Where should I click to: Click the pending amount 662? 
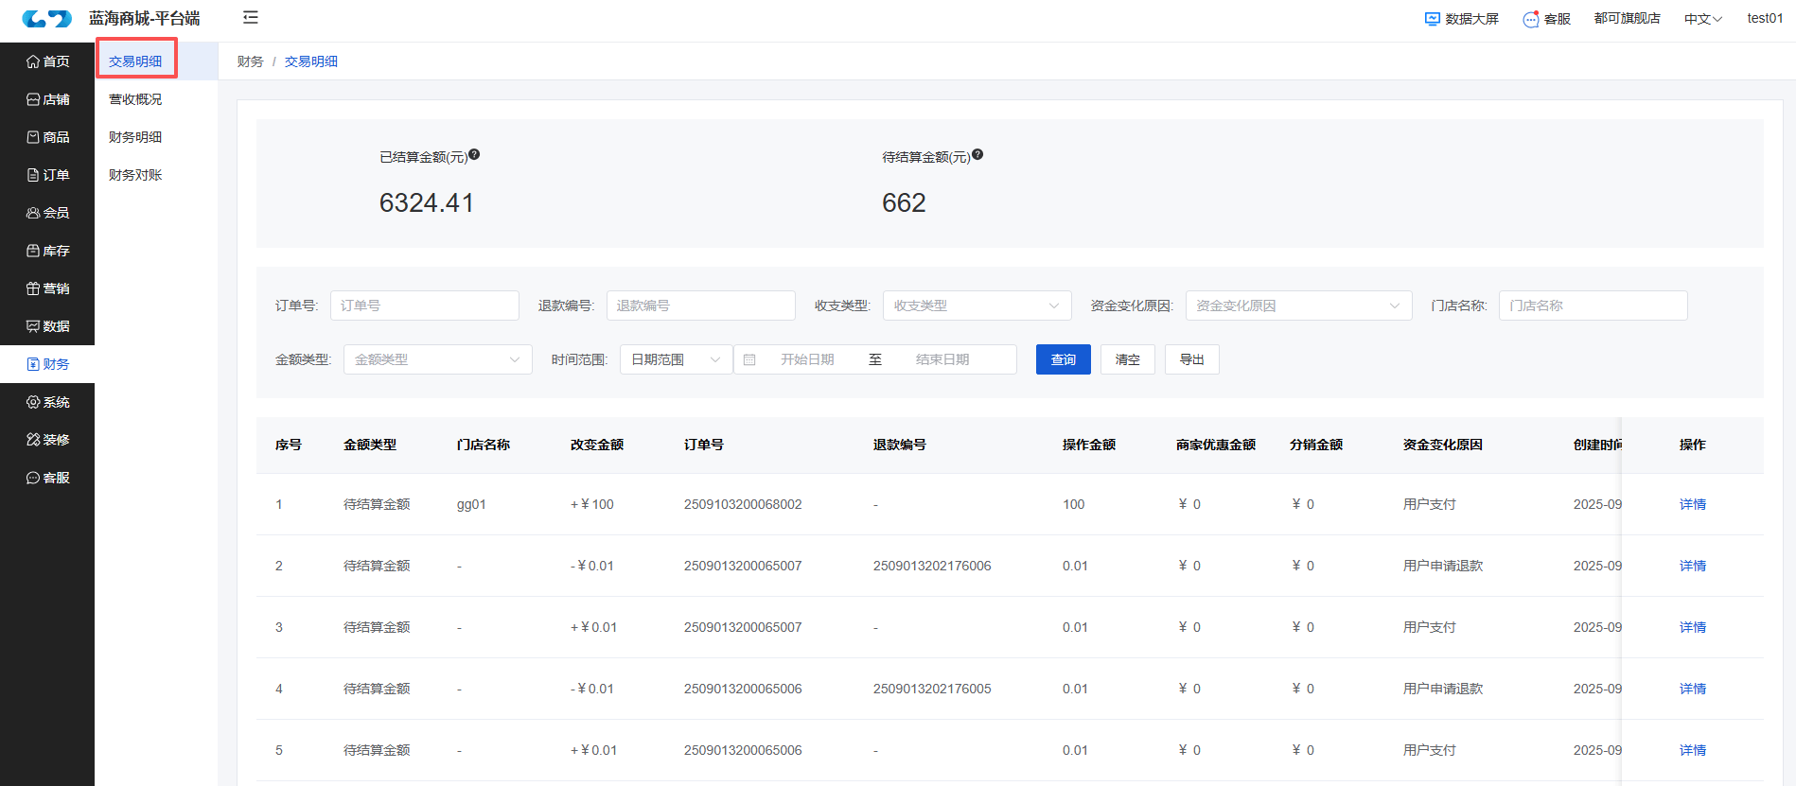point(904,202)
